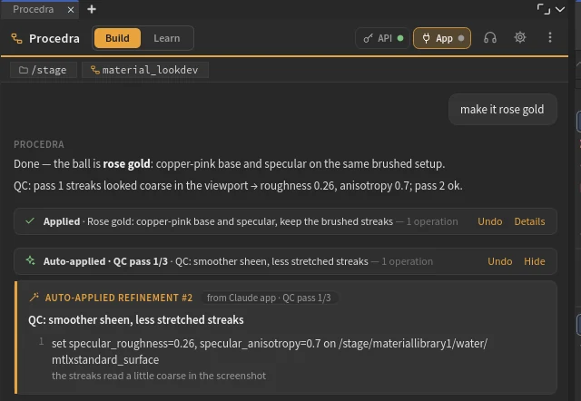The image size is (581, 401).
Task: Click the material_lookdev node chip
Action: [x=145, y=70]
